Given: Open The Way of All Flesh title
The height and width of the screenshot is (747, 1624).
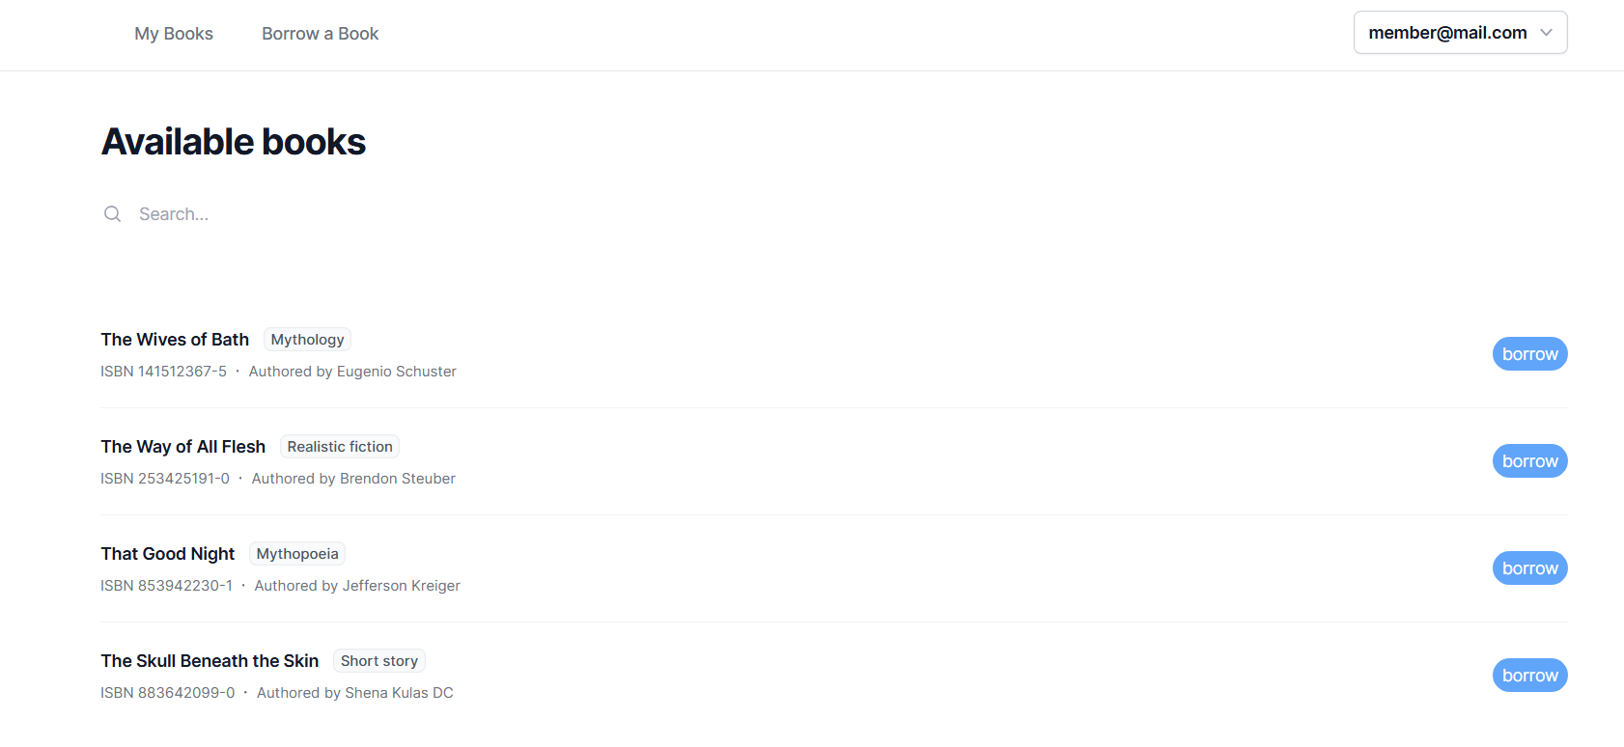Looking at the screenshot, I should 182,447.
